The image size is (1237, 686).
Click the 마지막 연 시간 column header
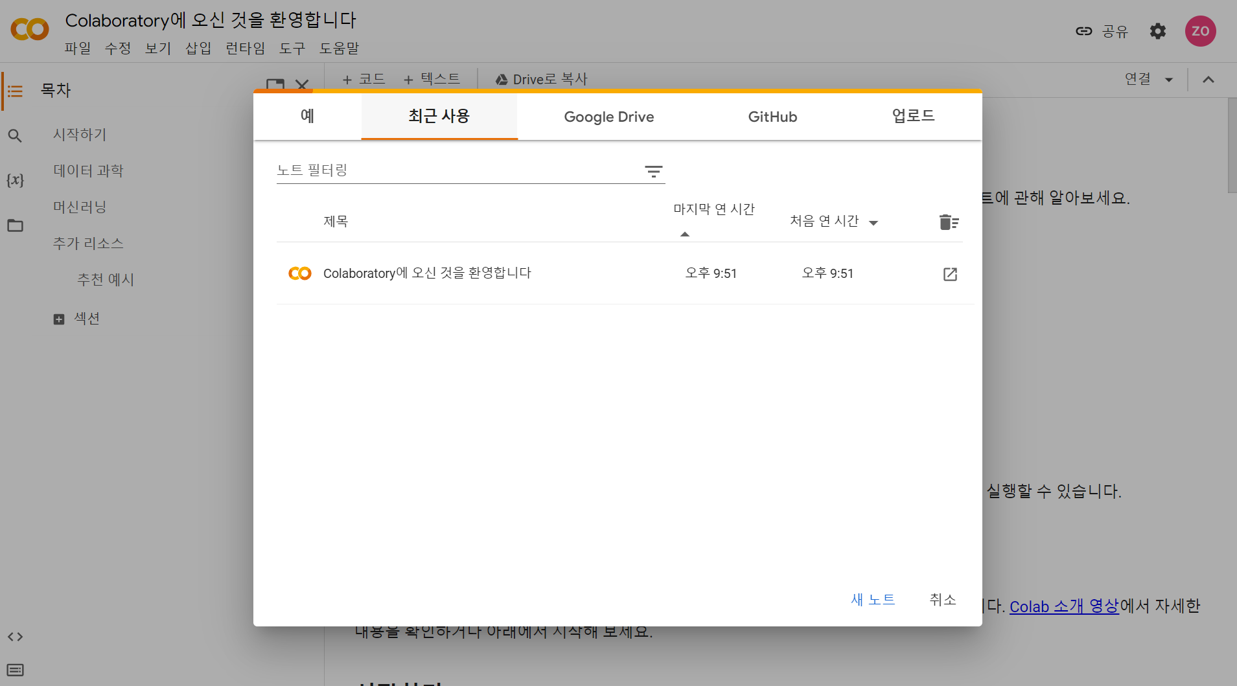[714, 209]
